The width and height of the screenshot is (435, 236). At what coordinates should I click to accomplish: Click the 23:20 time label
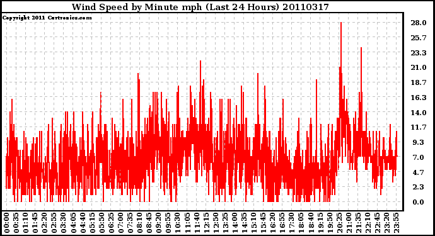(387, 223)
